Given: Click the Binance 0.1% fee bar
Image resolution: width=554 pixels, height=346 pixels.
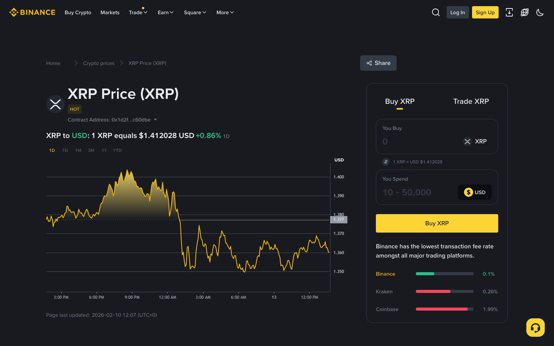Looking at the screenshot, I should [424, 274].
